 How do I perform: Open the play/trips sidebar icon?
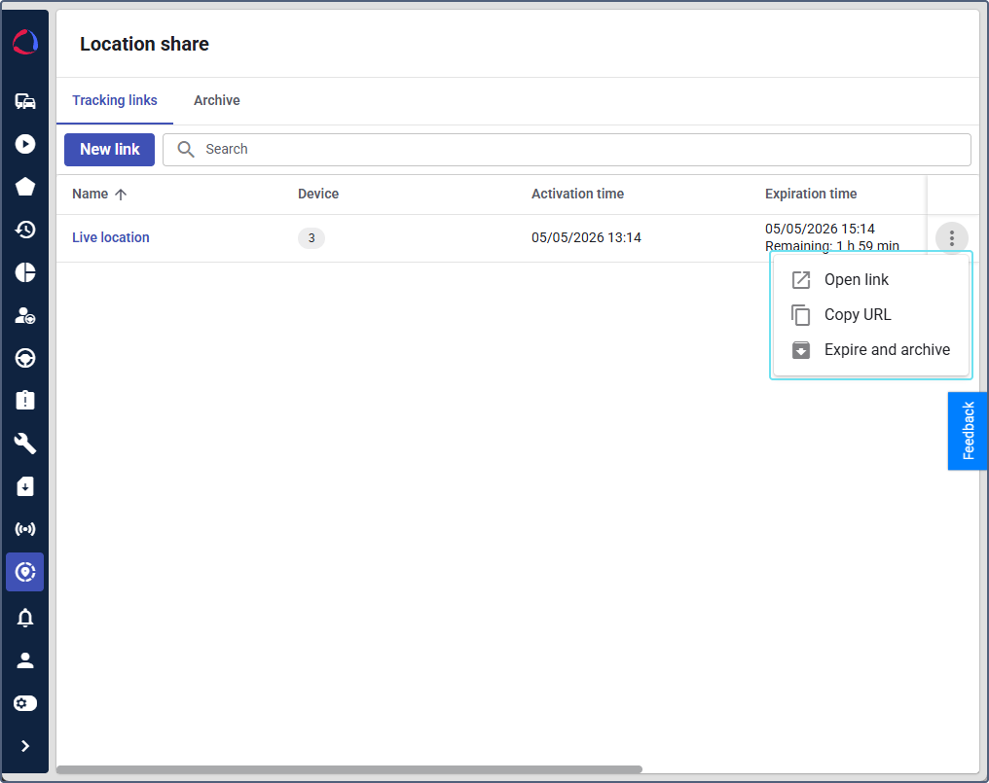tap(25, 144)
